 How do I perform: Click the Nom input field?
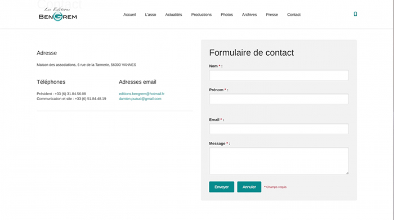[279, 75]
